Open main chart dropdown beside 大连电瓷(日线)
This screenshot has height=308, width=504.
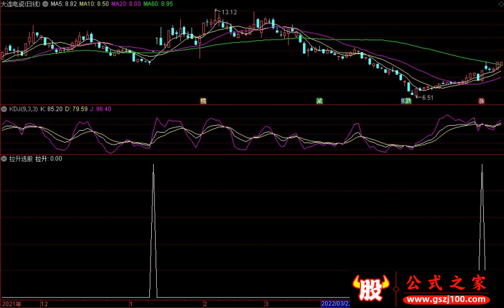point(45,4)
